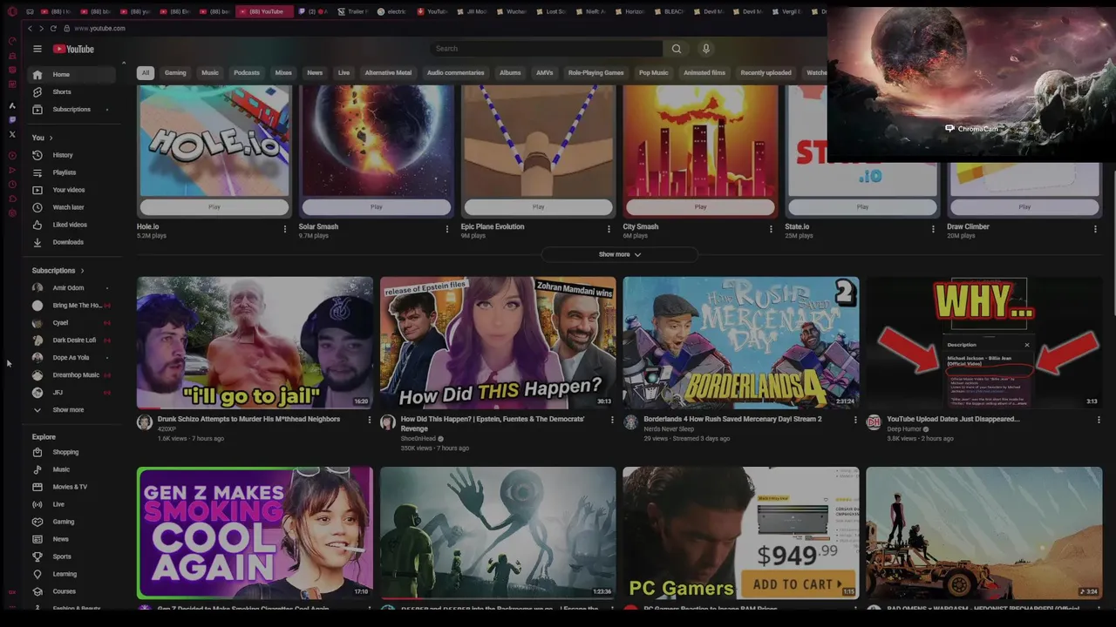
Task: Open Borderlands 4 stream thumbnail
Action: (x=741, y=343)
